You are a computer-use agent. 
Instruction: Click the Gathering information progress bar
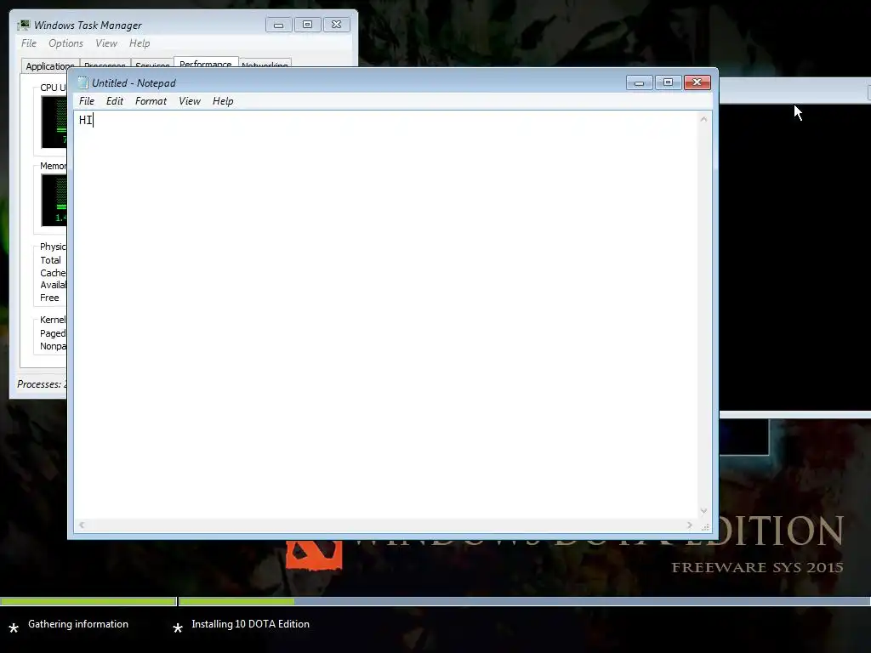88,601
